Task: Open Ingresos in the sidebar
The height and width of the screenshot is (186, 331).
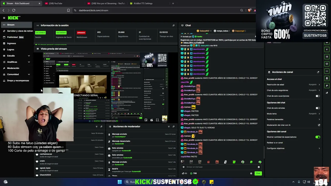Action: pos(17,43)
